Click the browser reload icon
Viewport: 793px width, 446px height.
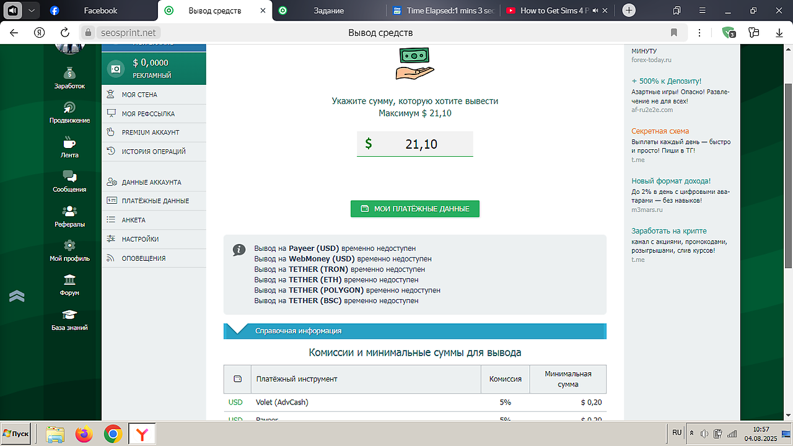point(64,33)
